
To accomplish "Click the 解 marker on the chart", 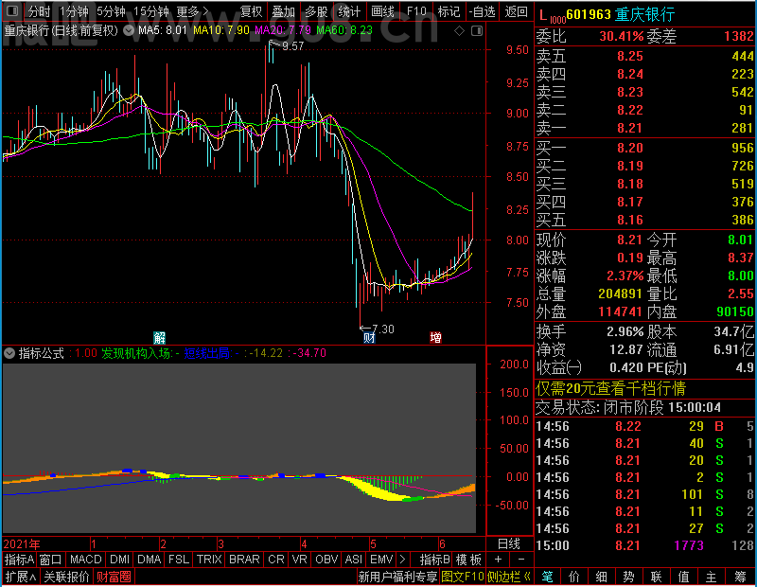I will (159, 337).
